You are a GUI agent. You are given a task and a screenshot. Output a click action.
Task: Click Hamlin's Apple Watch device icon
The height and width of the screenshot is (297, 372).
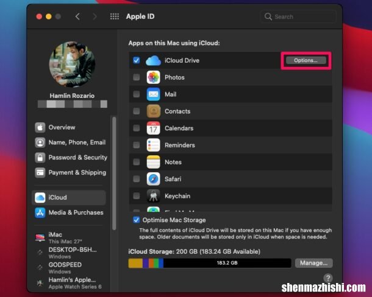click(x=40, y=283)
